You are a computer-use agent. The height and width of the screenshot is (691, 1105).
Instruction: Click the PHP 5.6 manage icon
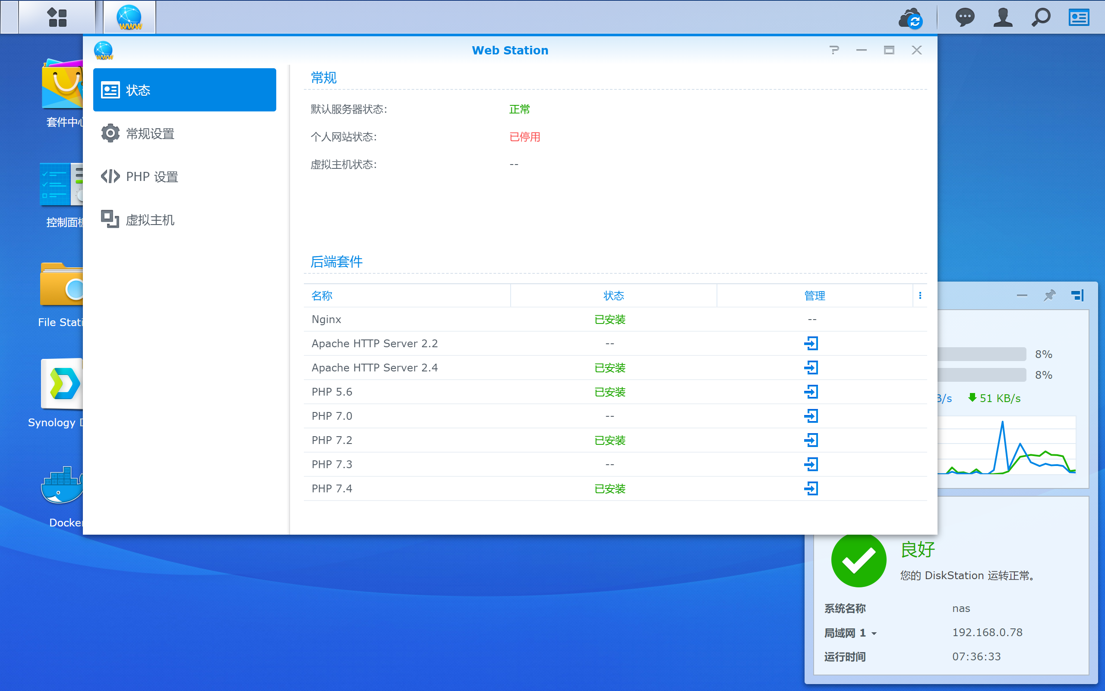811,392
